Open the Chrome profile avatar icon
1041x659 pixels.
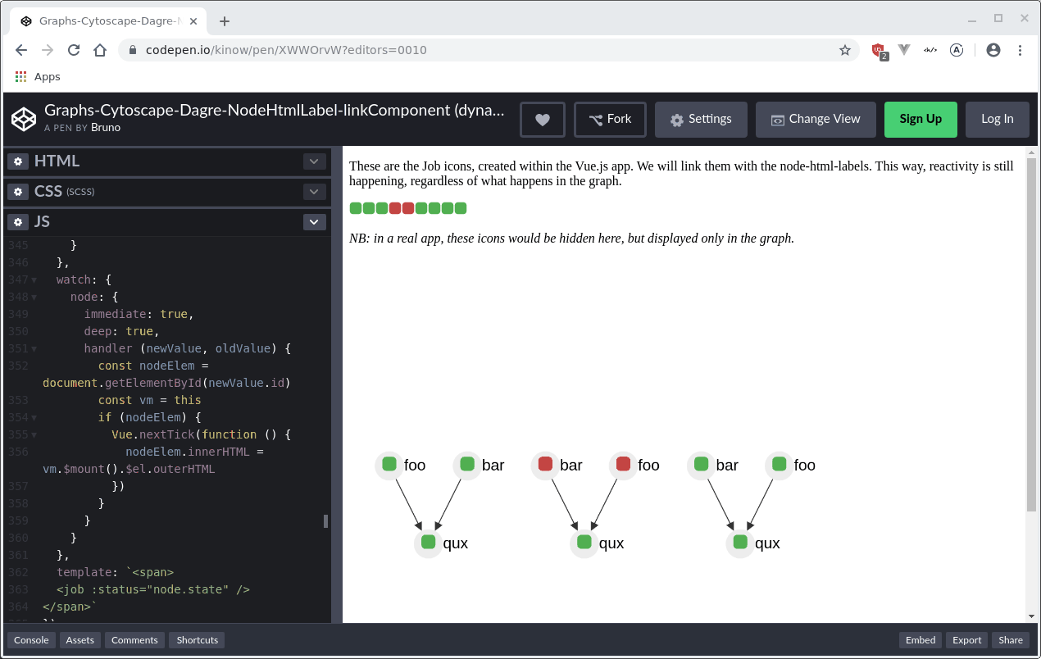coord(993,50)
